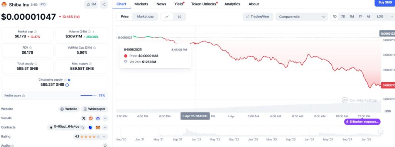Open the Shibarium surpasse... news marker
The height and width of the screenshot is (147, 395).
click(x=362, y=122)
